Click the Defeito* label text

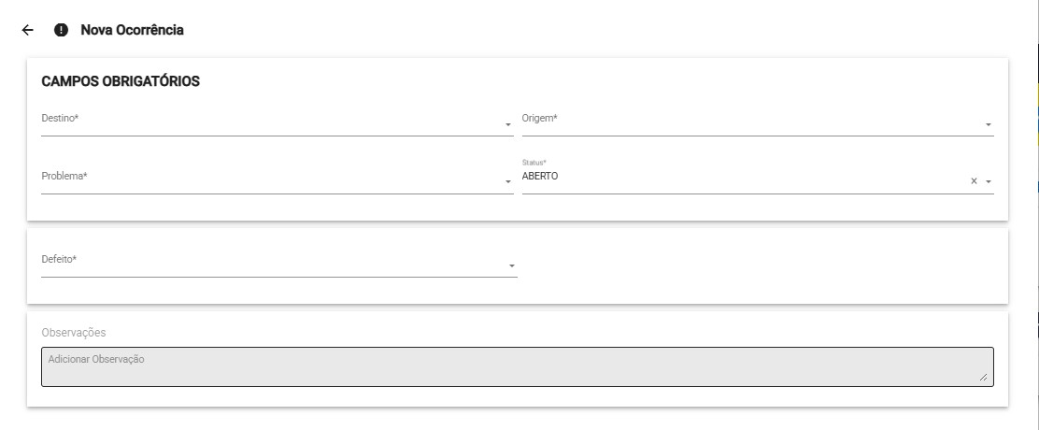click(x=59, y=260)
